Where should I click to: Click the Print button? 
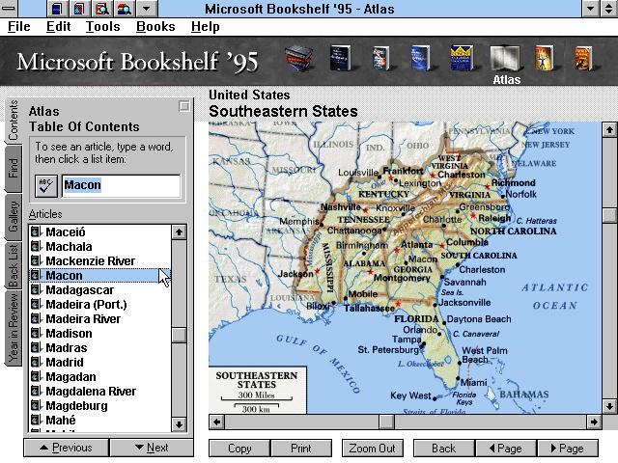coord(301,449)
